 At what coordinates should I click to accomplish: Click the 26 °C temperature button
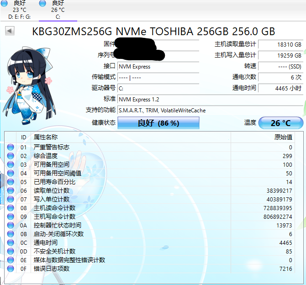click(280, 123)
